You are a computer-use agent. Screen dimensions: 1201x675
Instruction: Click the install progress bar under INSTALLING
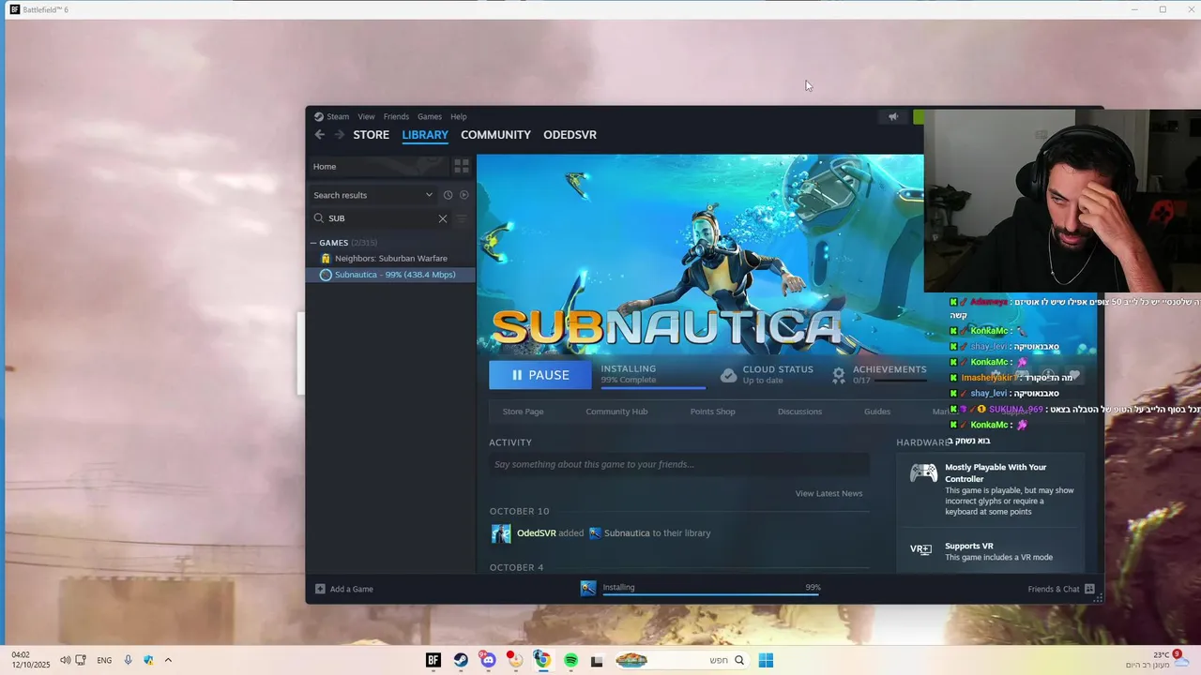(653, 387)
